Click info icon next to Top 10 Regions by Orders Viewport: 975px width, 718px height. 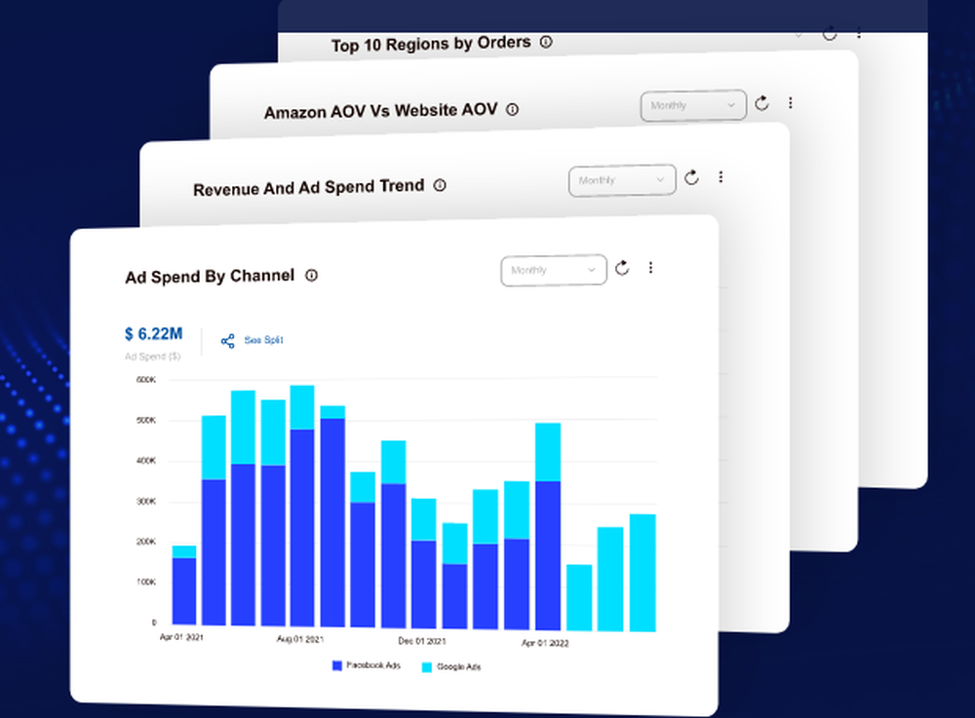(546, 42)
